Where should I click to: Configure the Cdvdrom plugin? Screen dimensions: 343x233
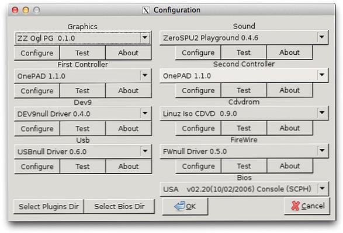click(x=198, y=128)
